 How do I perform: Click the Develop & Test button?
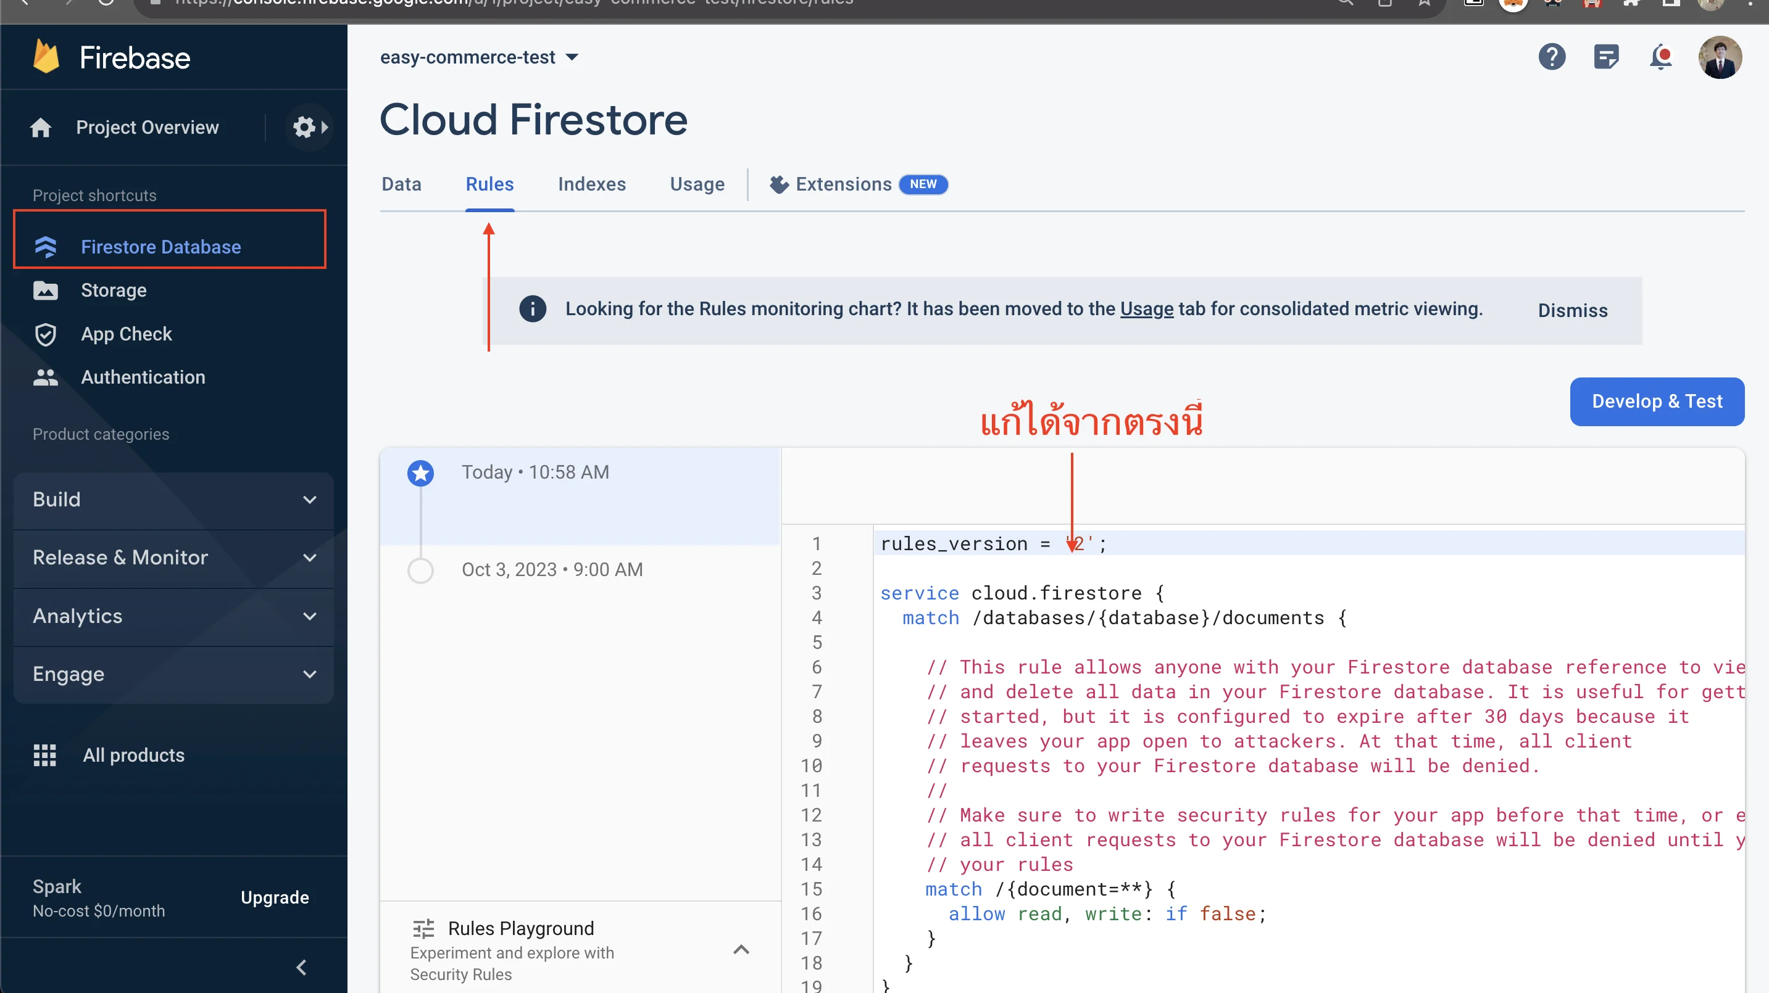click(1657, 402)
